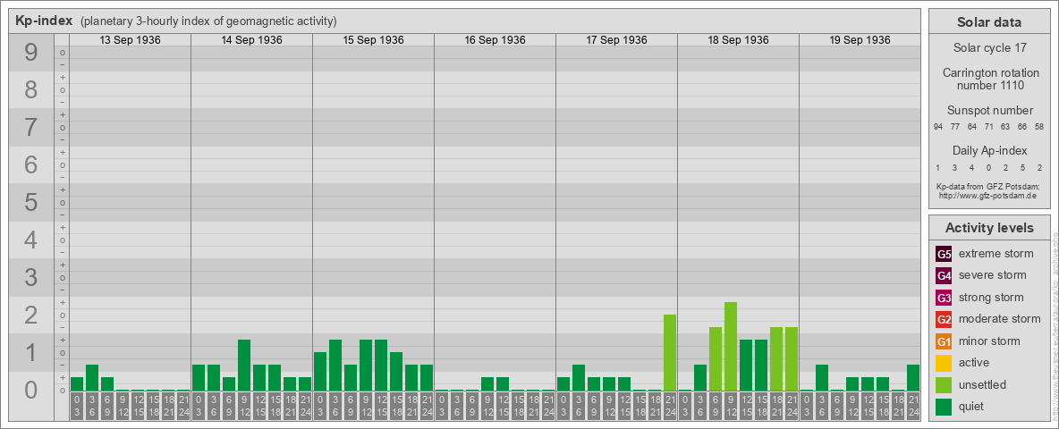Image resolution: width=1059 pixels, height=429 pixels.
Task: Click the 'Solar cycle 17' text
Action: [x=988, y=48]
